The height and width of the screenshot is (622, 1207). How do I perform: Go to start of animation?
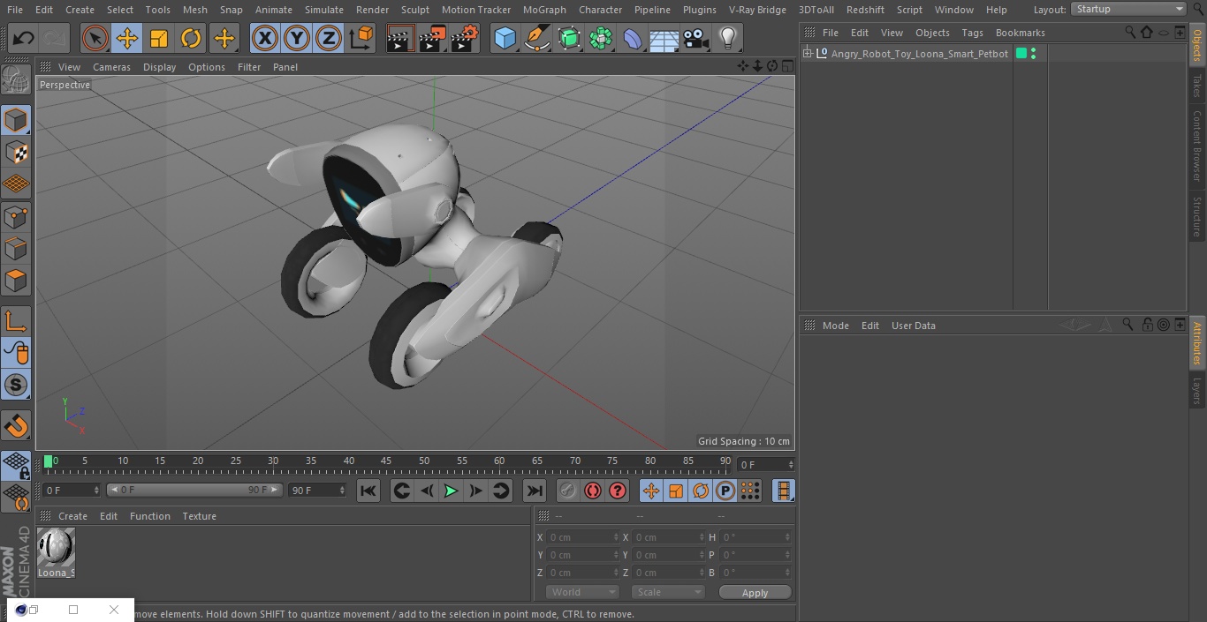click(x=368, y=491)
